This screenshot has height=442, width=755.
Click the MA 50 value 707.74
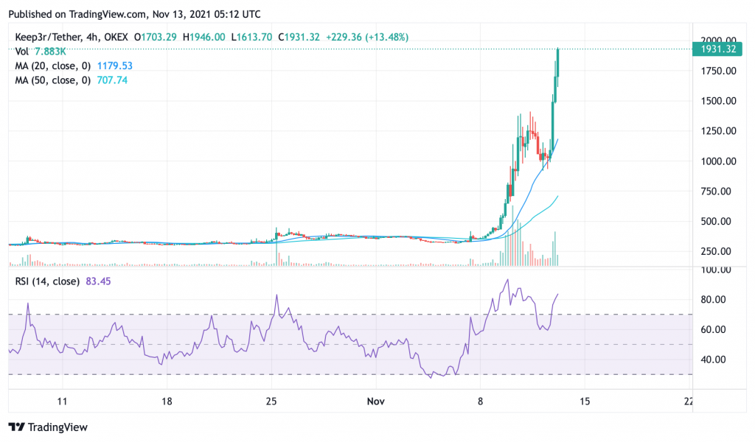[x=112, y=80]
